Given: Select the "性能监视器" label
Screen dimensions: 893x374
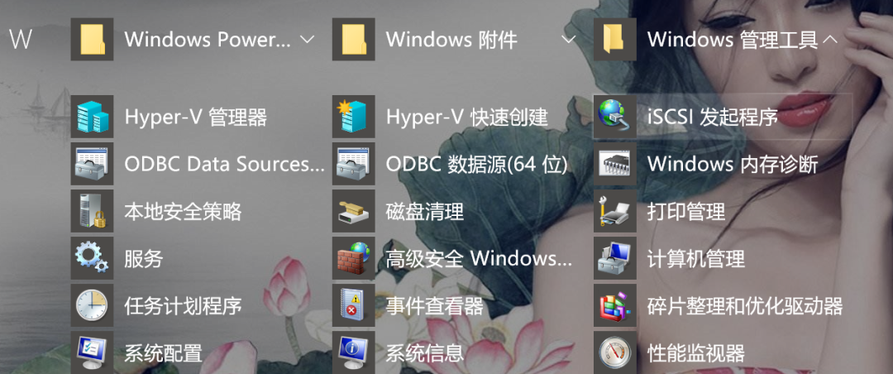Looking at the screenshot, I should click(x=696, y=353).
